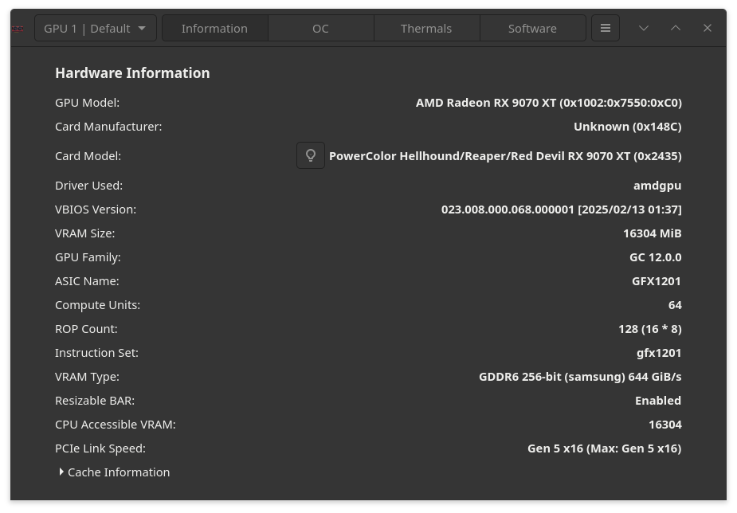737x513 pixels.
Task: Select the ROP Count value 128 (16 * 8)
Action: point(650,329)
